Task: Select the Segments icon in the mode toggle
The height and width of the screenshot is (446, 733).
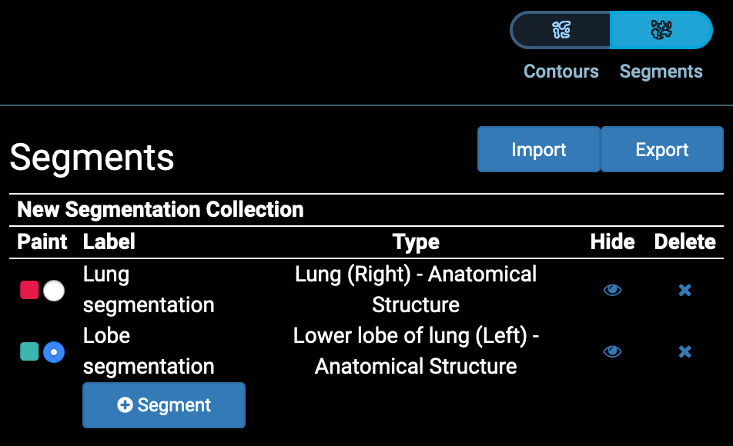Action: point(661,30)
